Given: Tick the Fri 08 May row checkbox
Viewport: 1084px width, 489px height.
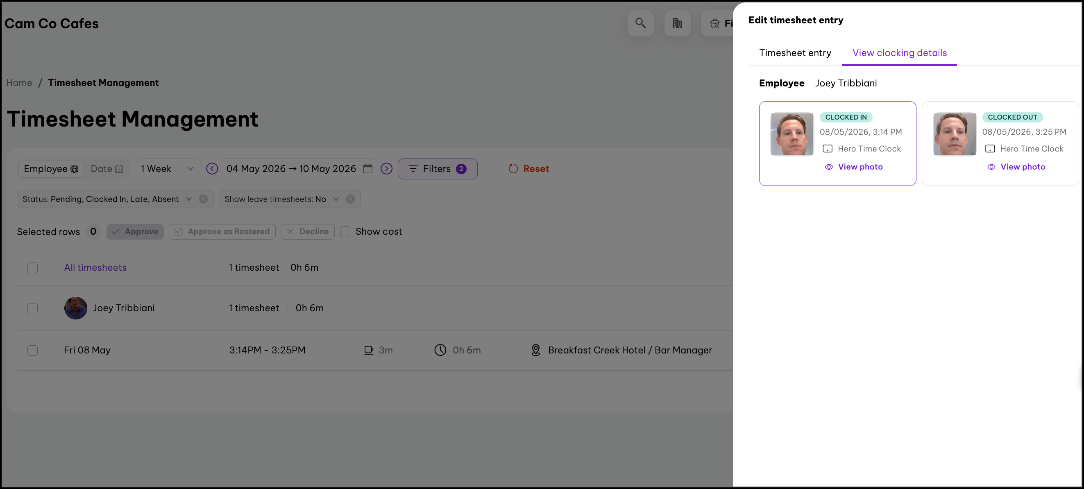Looking at the screenshot, I should pos(32,350).
